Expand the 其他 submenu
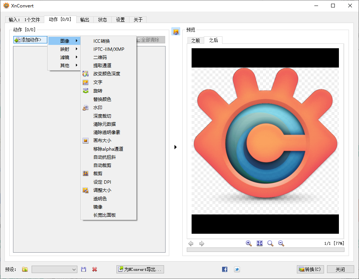The width and height of the screenshot is (359, 279). pyautogui.click(x=64, y=65)
